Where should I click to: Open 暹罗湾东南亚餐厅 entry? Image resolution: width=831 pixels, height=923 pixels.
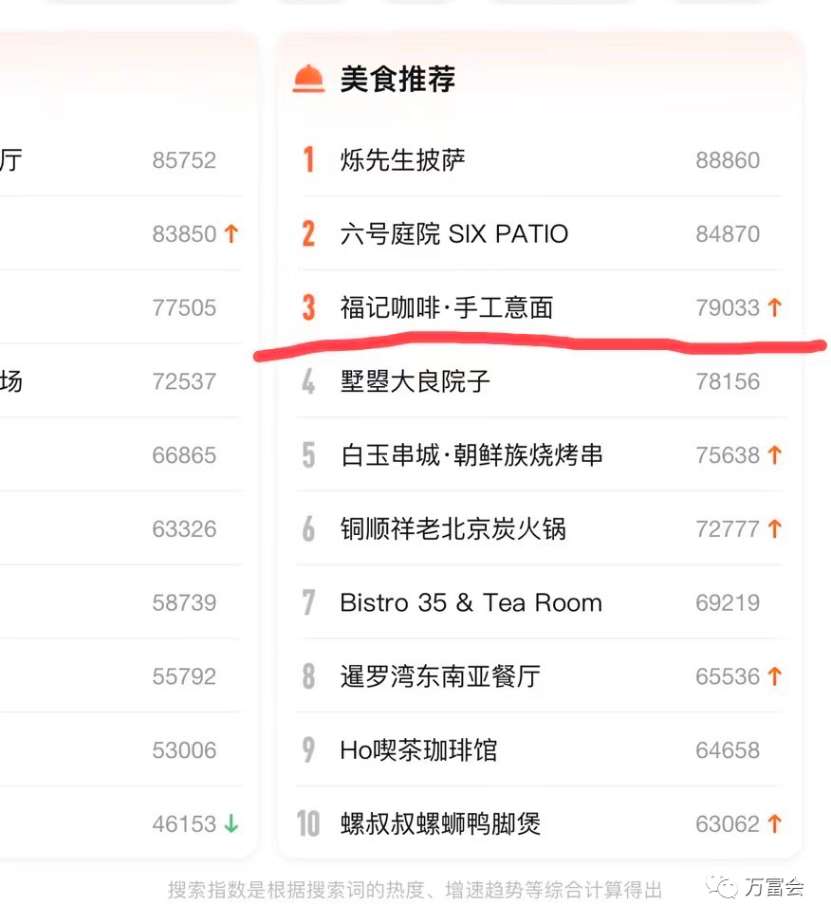440,676
